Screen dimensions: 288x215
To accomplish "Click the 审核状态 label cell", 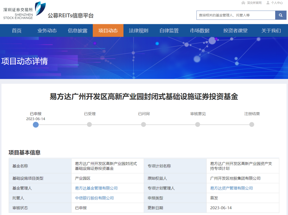I will (40, 208).
